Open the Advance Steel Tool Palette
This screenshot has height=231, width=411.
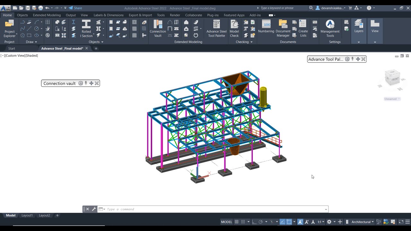216,29
